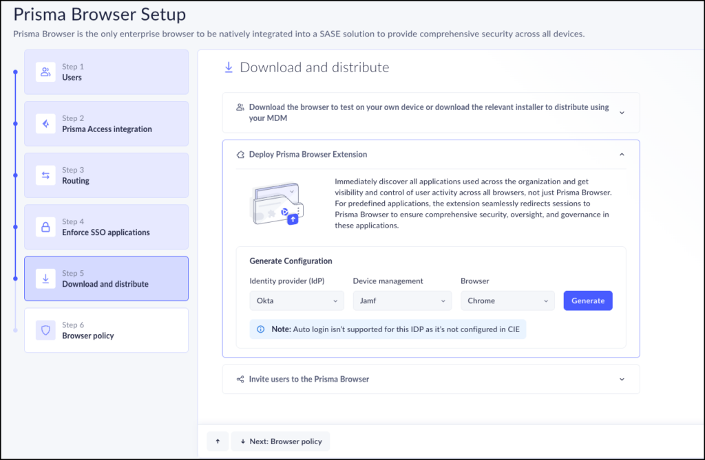Select Step 3 Routing in the sidebar
The image size is (705, 460).
106,175
